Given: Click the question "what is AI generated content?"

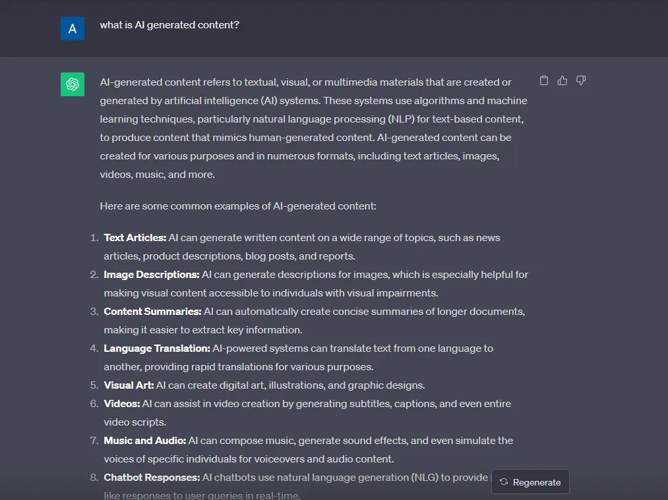Looking at the screenshot, I should pos(169,25).
